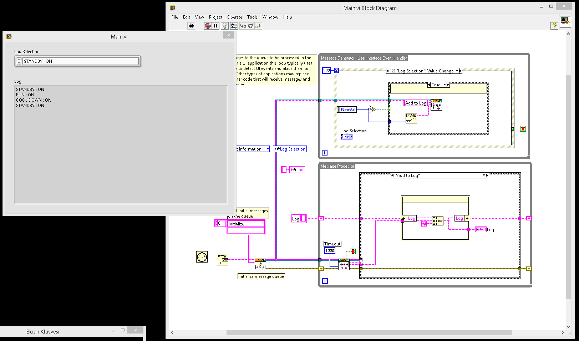
Task: Click the Step Over toolbar icon
Action: tap(251, 26)
